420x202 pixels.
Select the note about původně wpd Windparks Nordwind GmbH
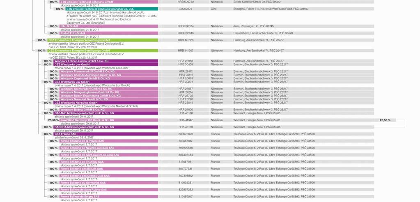click(96, 106)
